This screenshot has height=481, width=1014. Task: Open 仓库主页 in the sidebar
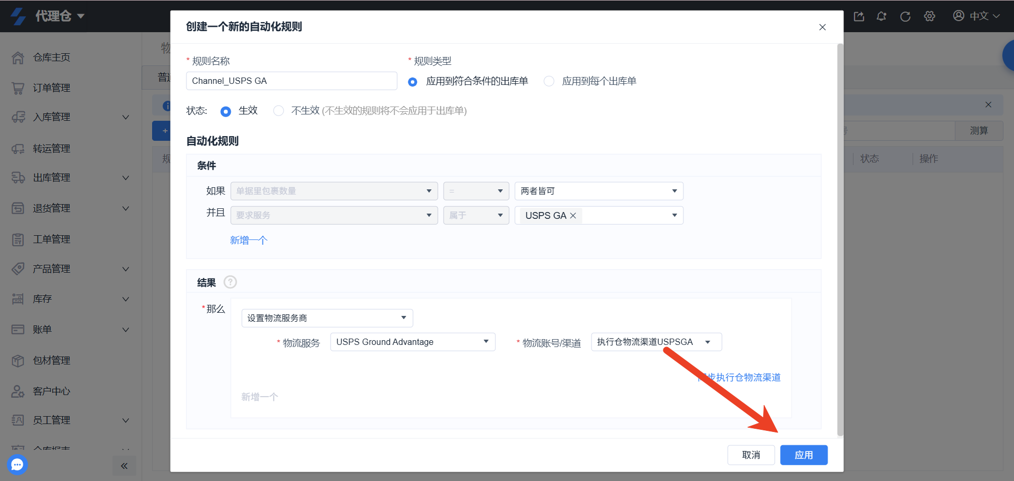click(52, 57)
